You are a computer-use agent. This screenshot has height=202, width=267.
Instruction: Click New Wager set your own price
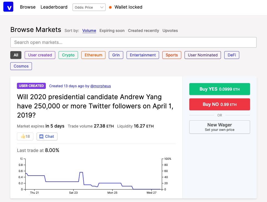tap(220, 127)
